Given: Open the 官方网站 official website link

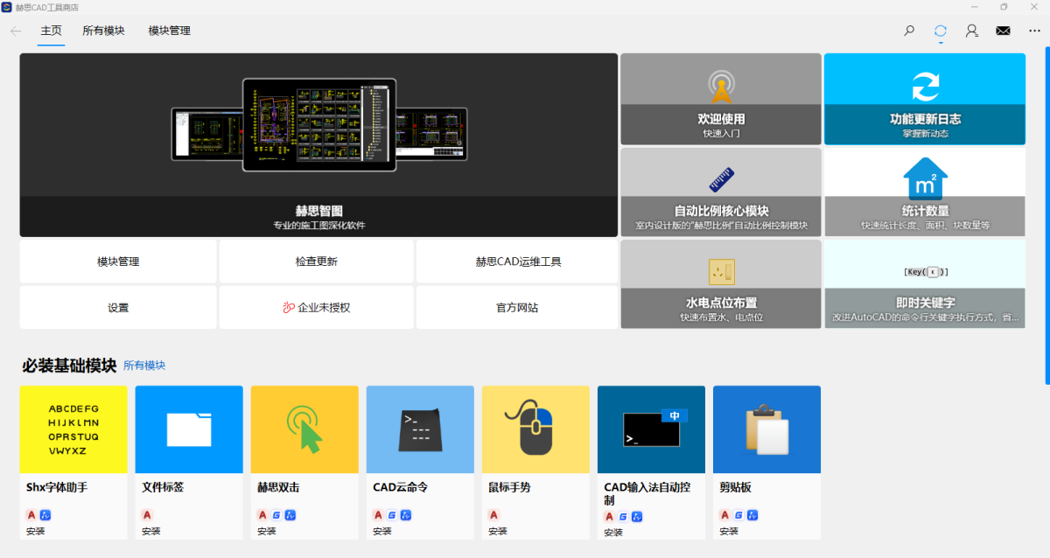Looking at the screenshot, I should (517, 307).
